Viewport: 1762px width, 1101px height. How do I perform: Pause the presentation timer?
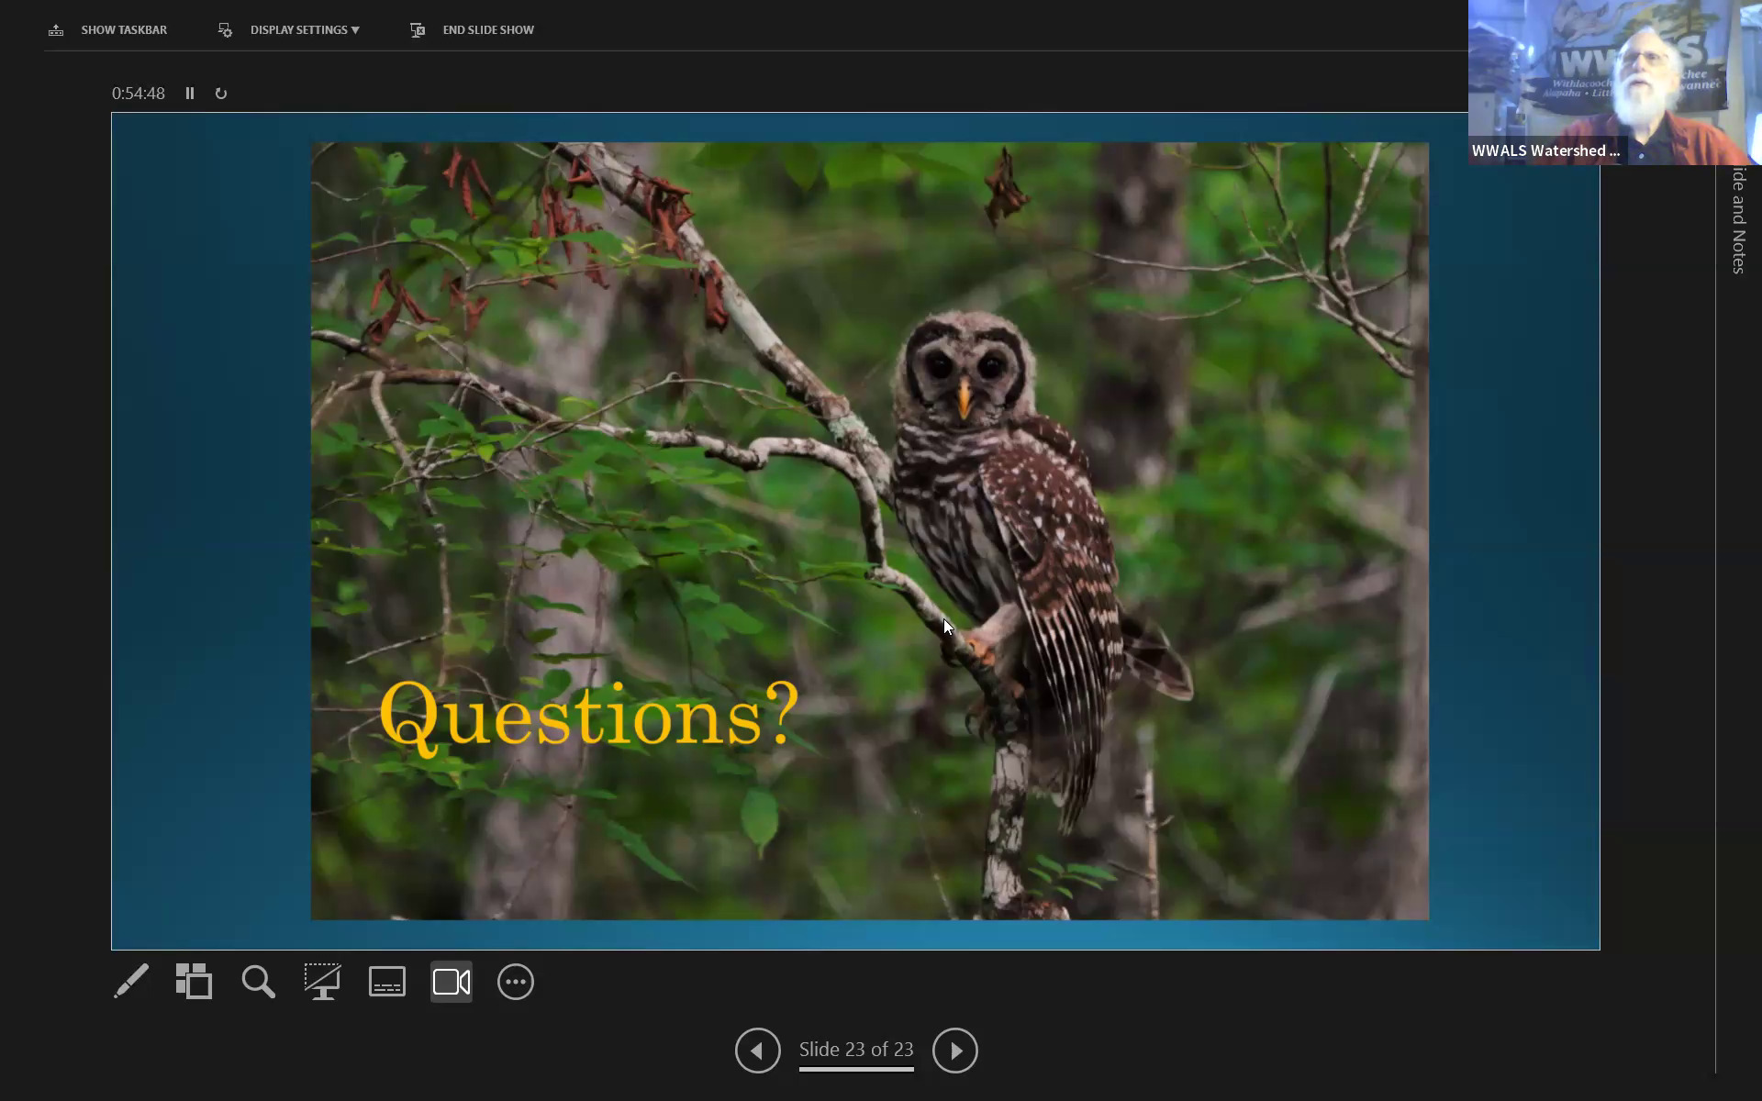(190, 94)
